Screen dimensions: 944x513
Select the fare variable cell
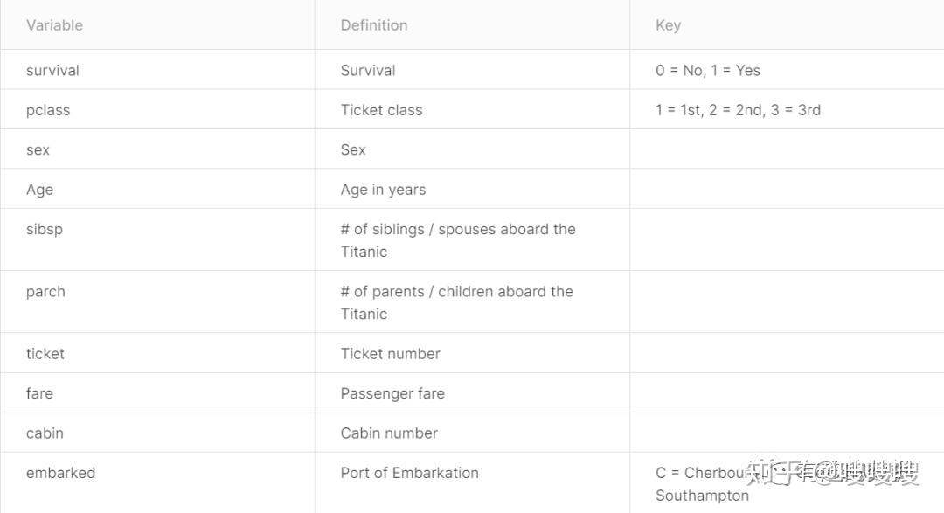click(x=39, y=393)
